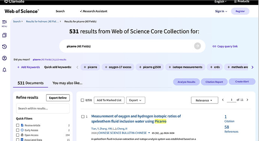
Task: Add picarro g2508 keyword chip
Action: [150, 67]
